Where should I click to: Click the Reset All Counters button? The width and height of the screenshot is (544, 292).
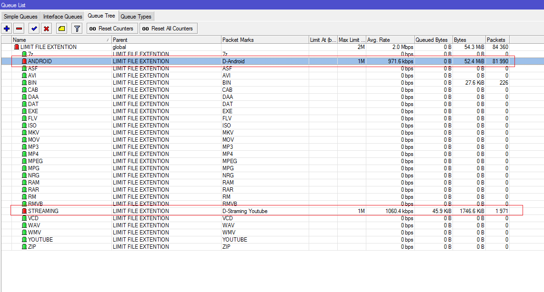168,28
